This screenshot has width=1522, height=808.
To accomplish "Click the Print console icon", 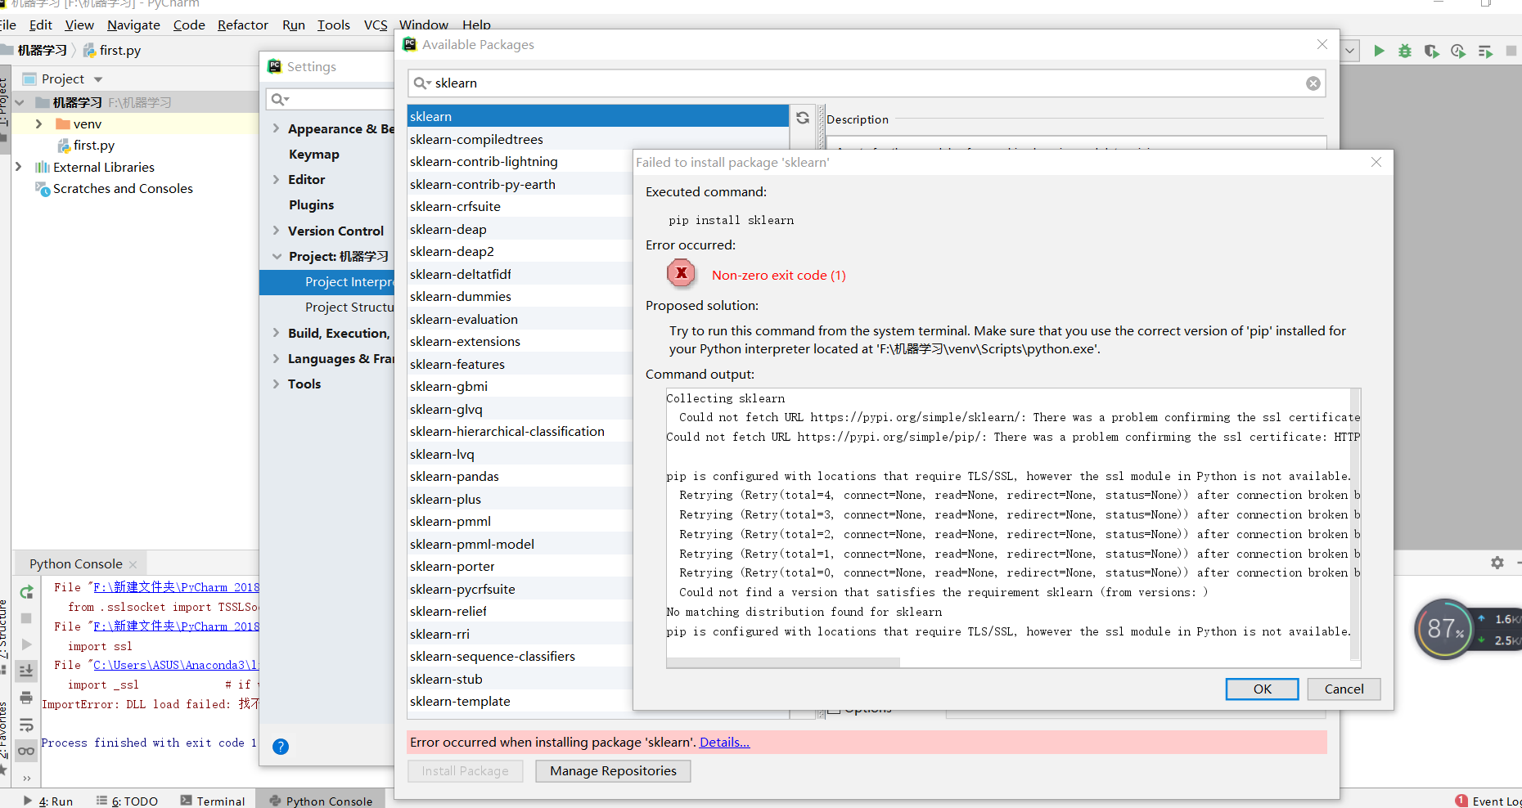I will (x=26, y=698).
